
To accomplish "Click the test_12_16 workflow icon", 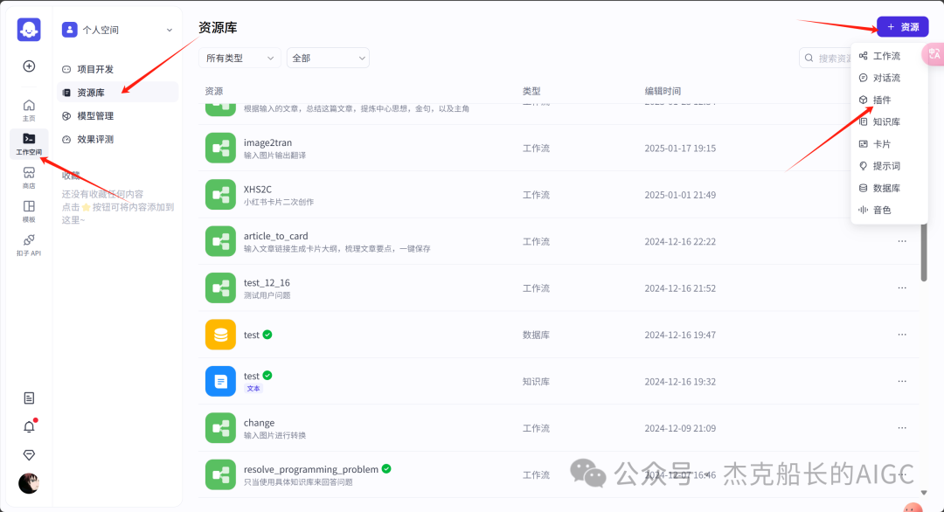I will coord(220,287).
